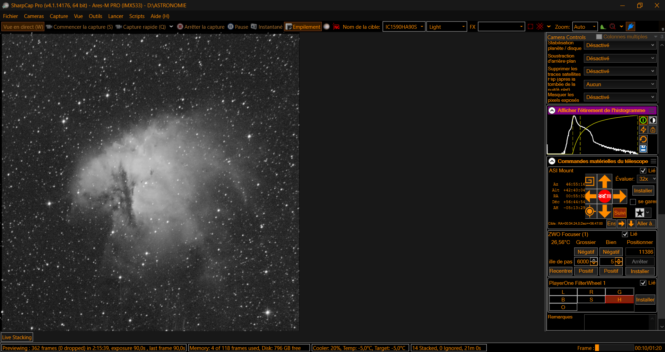Click the Aller à.. goto button
Viewport: 665px width, 352px height.
click(646, 224)
